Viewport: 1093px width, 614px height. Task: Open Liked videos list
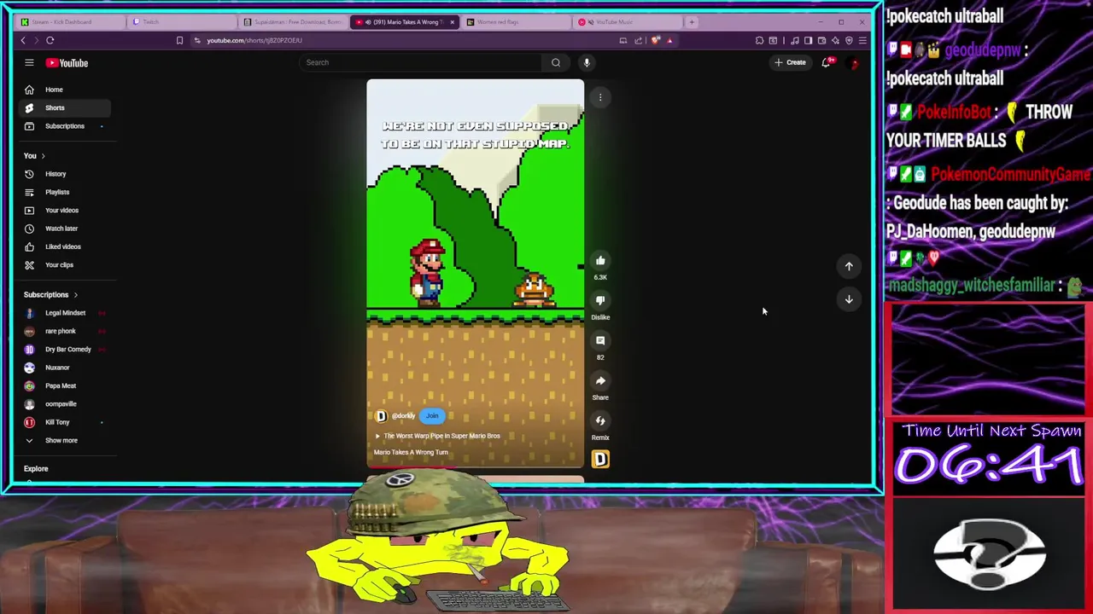(x=64, y=246)
